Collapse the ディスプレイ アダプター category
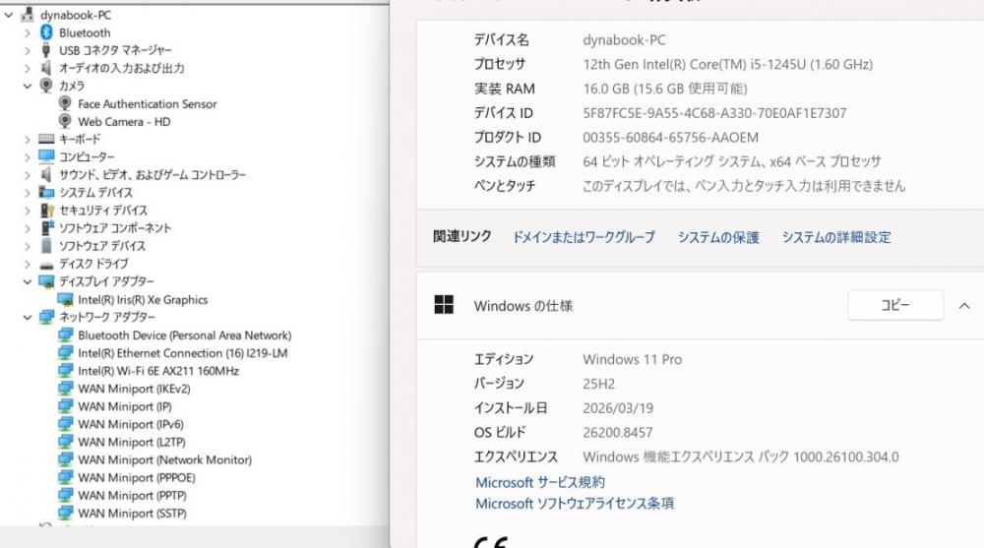Image resolution: width=984 pixels, height=548 pixels. (x=27, y=281)
